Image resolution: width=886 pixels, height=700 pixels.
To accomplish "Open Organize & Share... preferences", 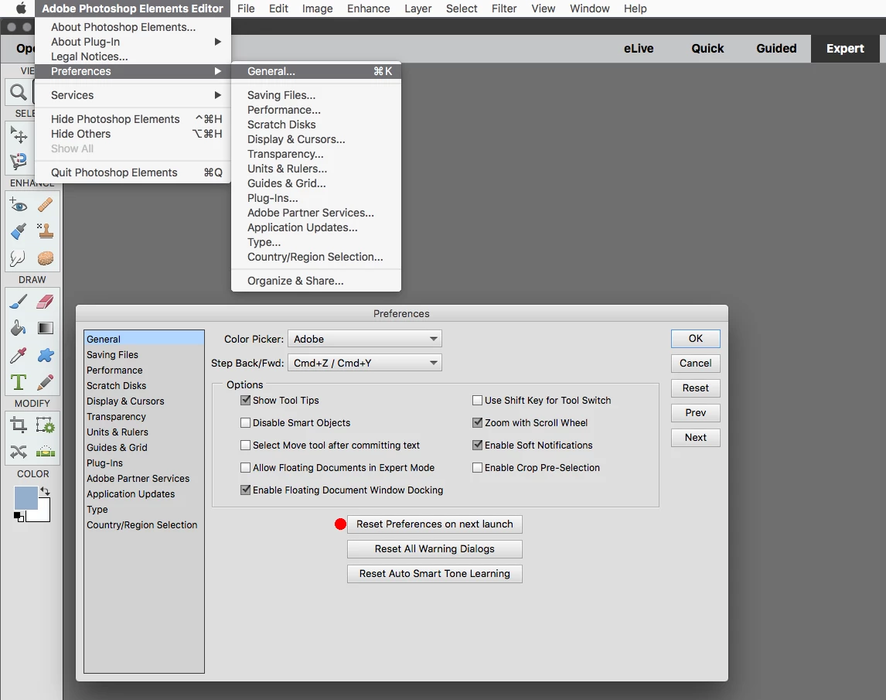I will 316,281.
